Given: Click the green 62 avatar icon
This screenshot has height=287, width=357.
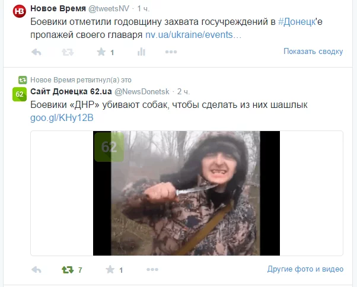Looking at the screenshot, I should 20,94.
